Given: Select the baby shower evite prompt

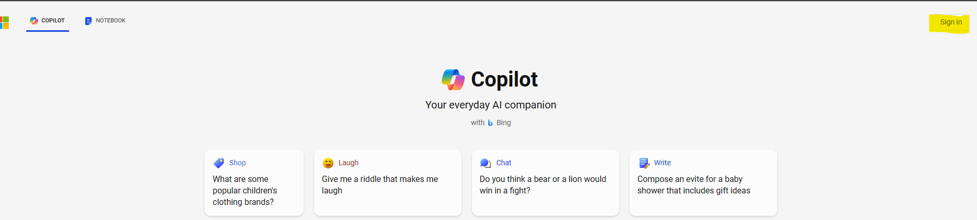Looking at the screenshot, I should pyautogui.click(x=703, y=182).
